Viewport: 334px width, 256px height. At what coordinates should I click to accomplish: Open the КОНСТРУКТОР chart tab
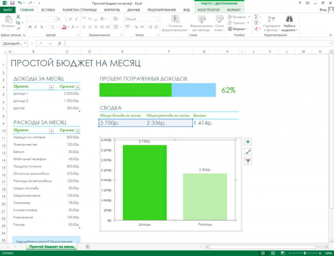pos(209,10)
